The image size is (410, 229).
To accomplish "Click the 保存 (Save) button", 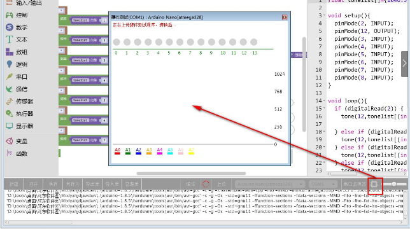I will [53, 184].
